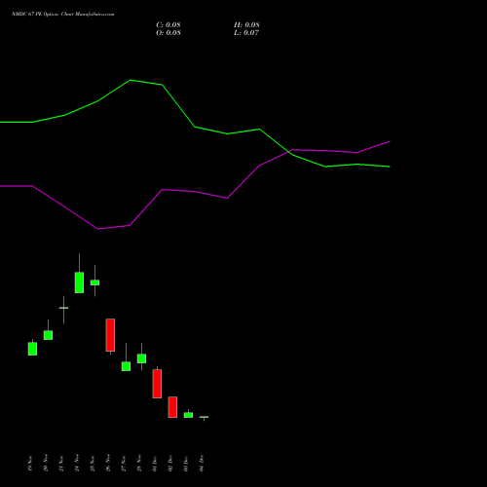Select the '20 Nov' date label

pos(46,464)
